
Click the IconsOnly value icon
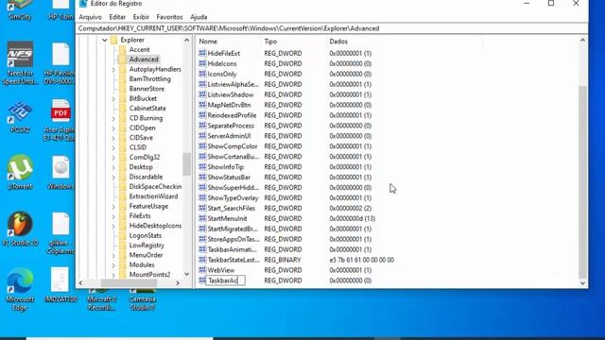[x=202, y=74]
